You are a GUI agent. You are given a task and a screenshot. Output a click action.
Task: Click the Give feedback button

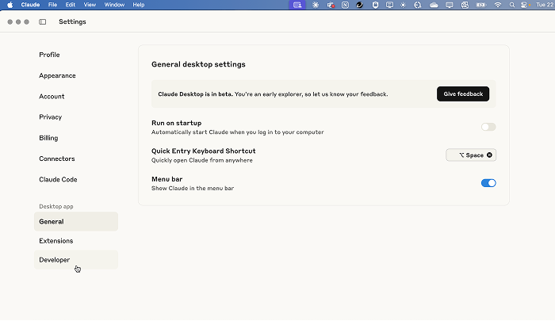(463, 94)
